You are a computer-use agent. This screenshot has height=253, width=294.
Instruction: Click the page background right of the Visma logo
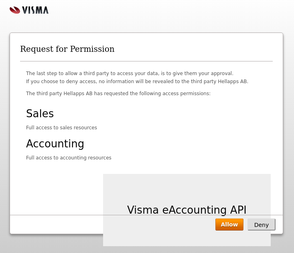click(x=160, y=12)
